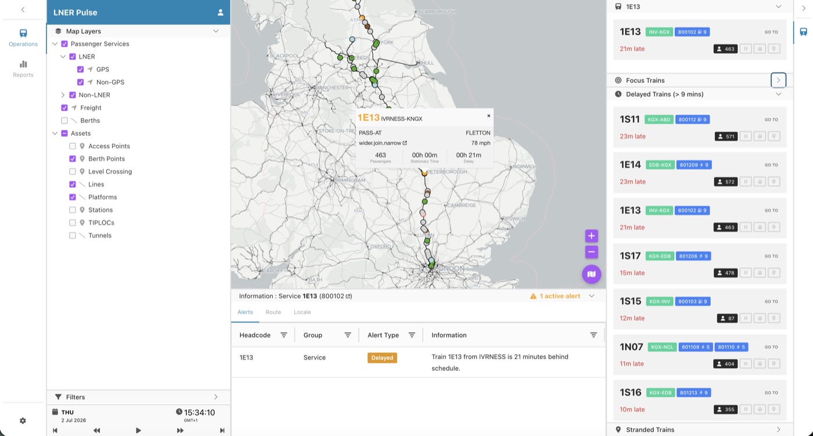Collapse the Delayed Trains section

click(x=779, y=94)
